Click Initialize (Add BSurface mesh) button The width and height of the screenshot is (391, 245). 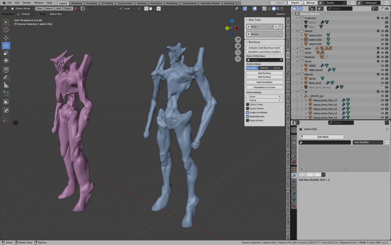coord(265,48)
